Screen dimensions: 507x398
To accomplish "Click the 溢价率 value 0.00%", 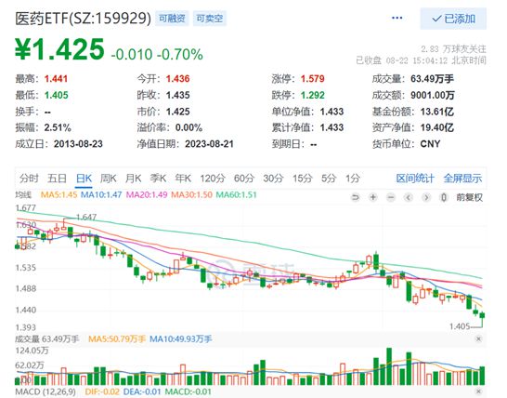I will click(x=188, y=127).
